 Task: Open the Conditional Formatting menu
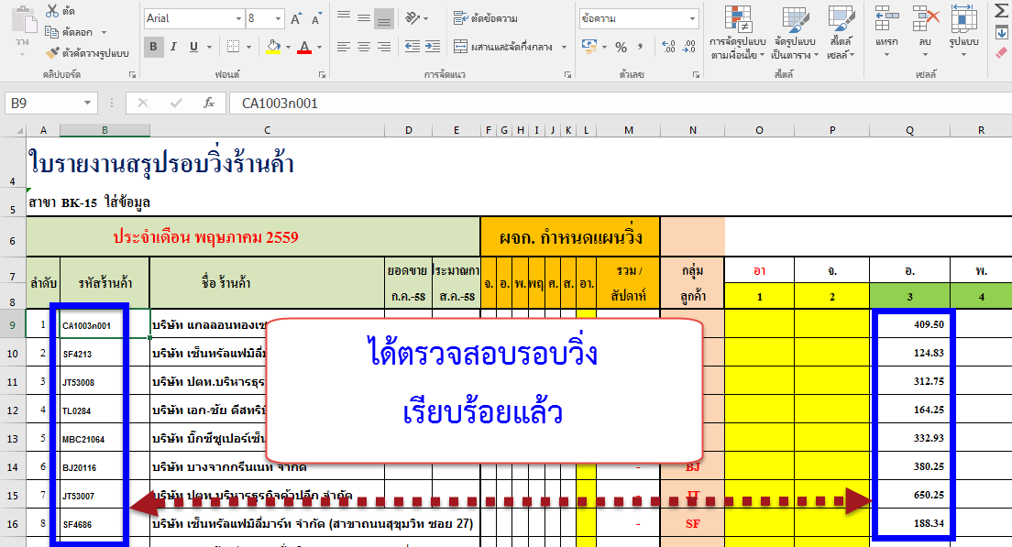pos(738,32)
